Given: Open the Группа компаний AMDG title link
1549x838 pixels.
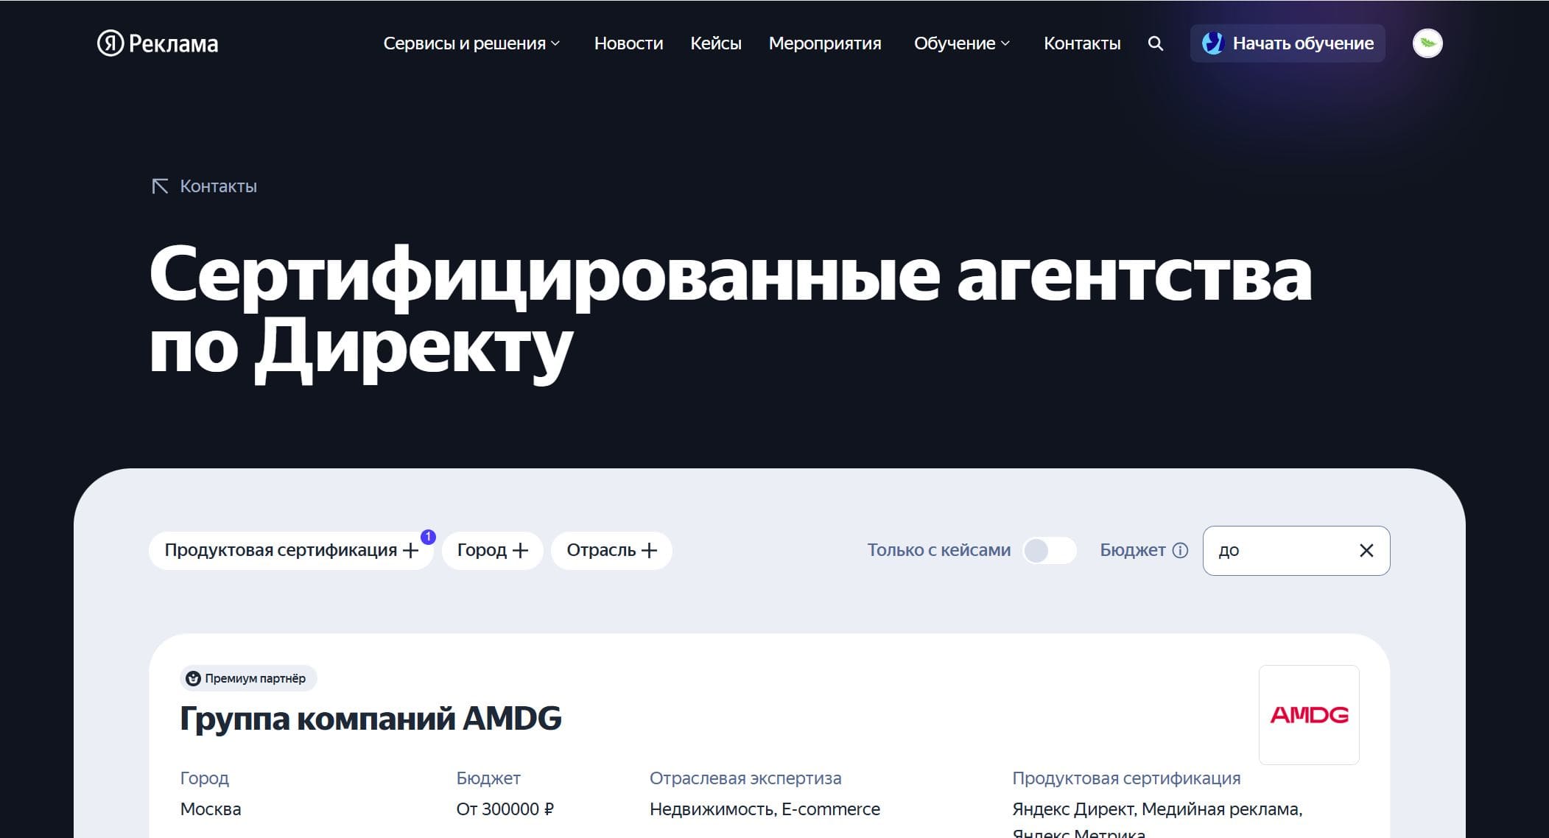Looking at the screenshot, I should (370, 718).
